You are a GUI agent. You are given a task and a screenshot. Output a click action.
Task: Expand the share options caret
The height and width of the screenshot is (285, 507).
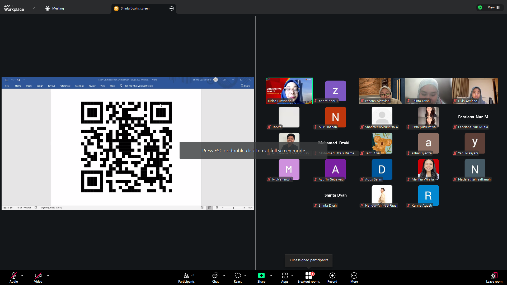pos(271,275)
